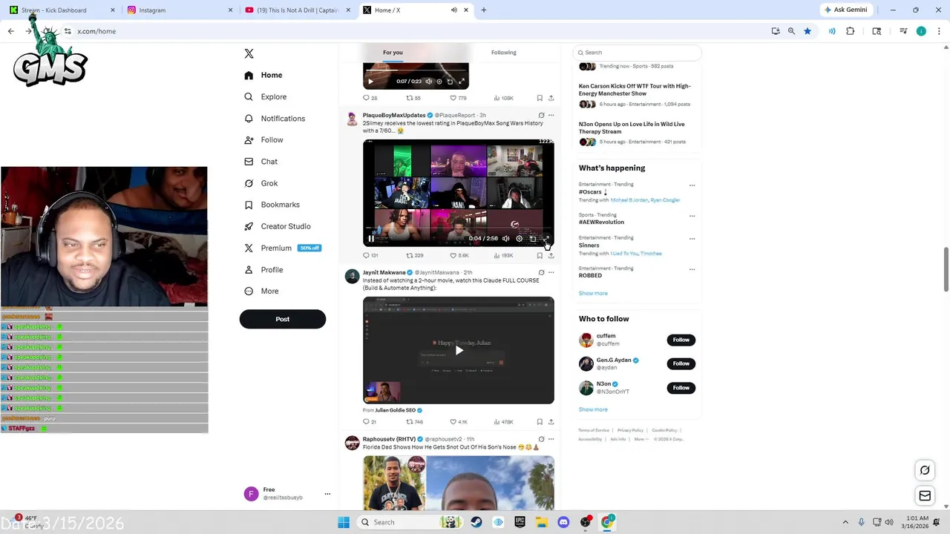
Task: Select the For you tab
Action: pos(393,53)
